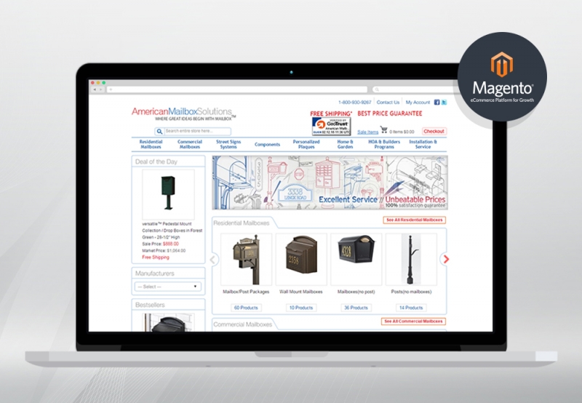Viewport: 582px width, 403px height.
Task: Open Commercial Mailboxes menu
Action: 190,144
